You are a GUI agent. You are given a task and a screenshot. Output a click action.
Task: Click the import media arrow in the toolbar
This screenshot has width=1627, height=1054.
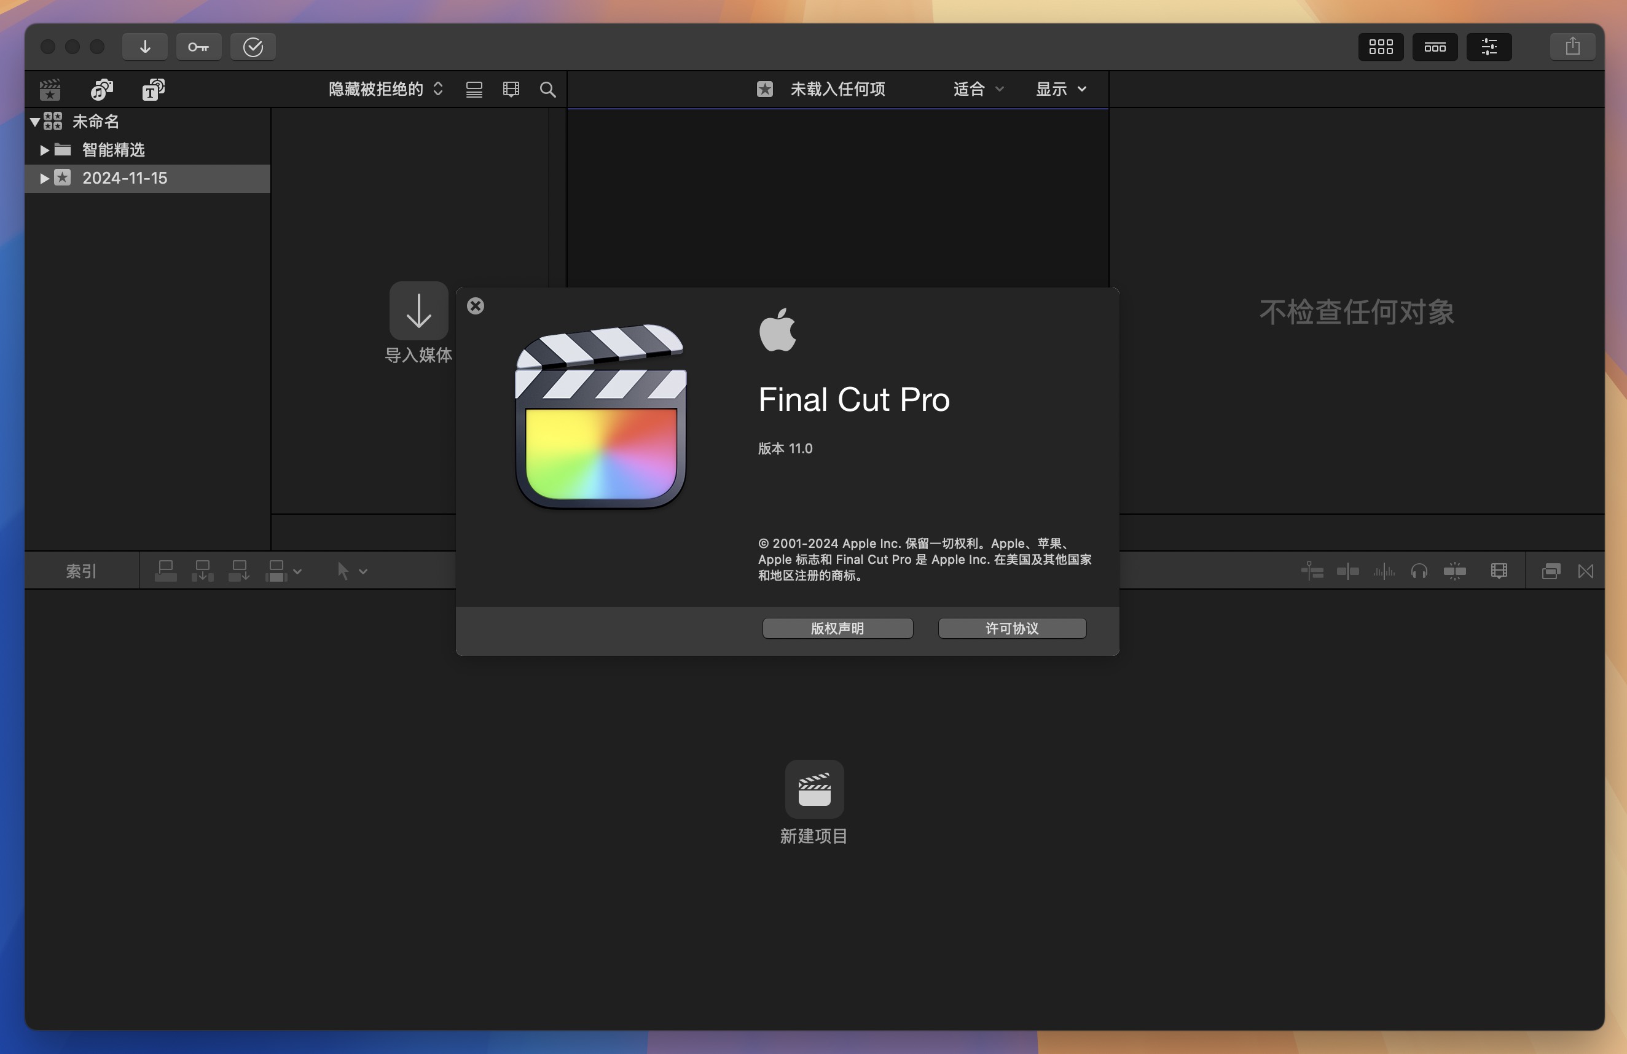[145, 47]
